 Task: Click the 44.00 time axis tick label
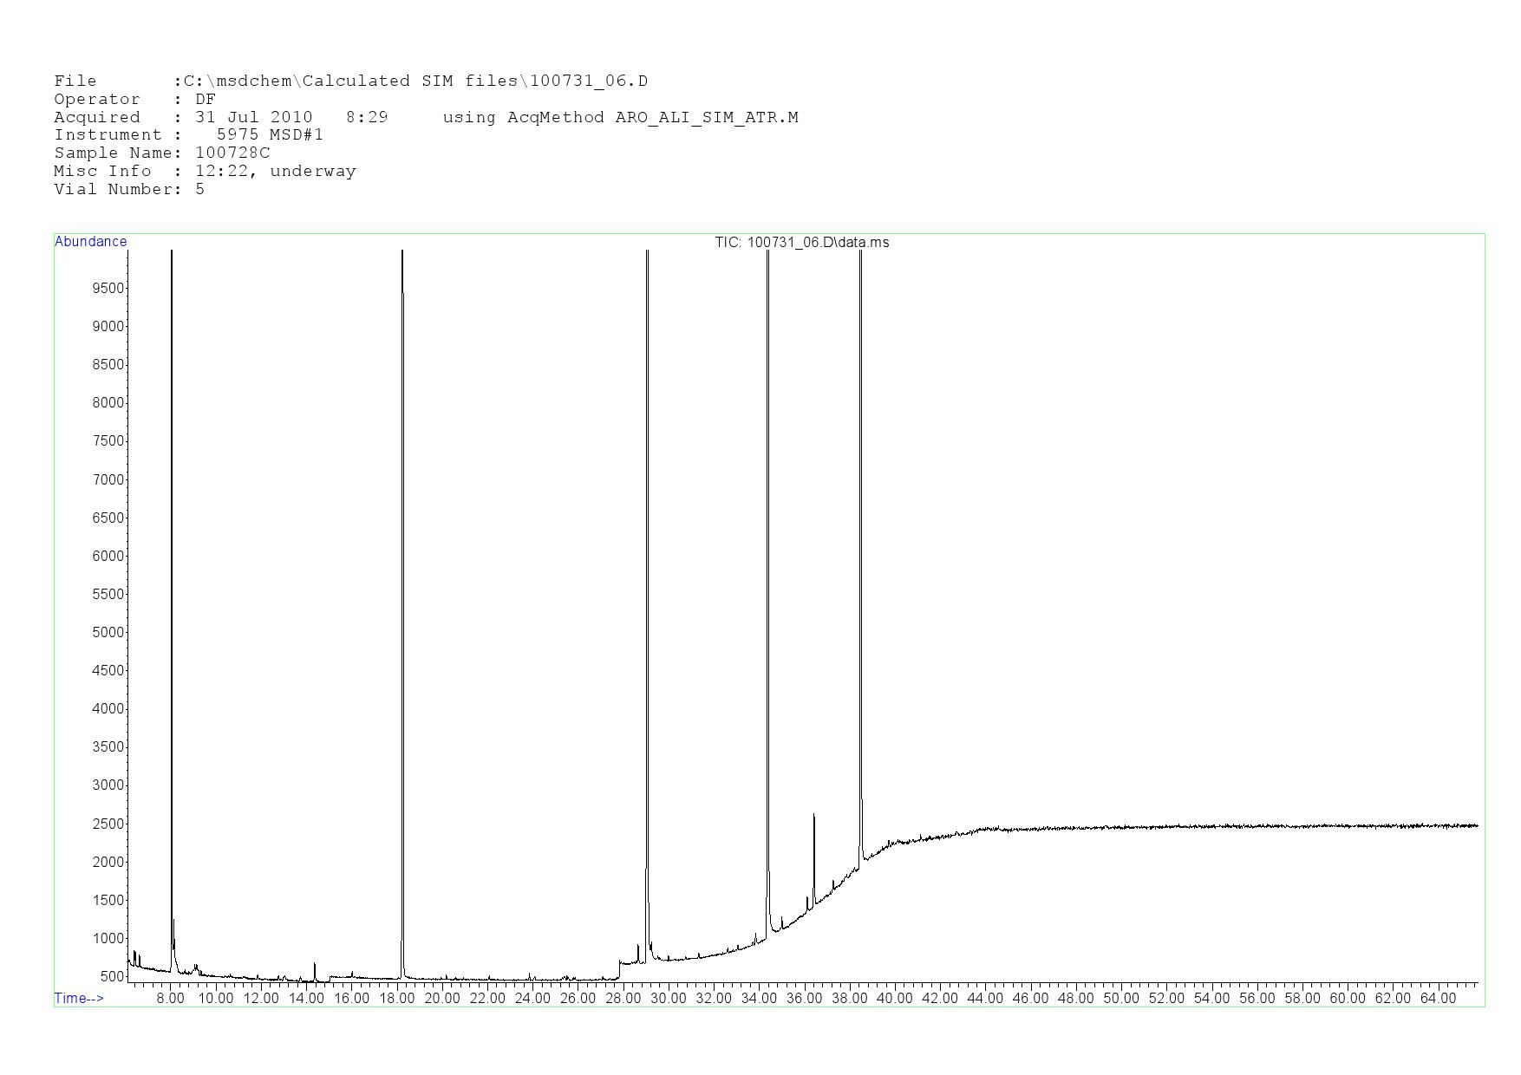(985, 998)
